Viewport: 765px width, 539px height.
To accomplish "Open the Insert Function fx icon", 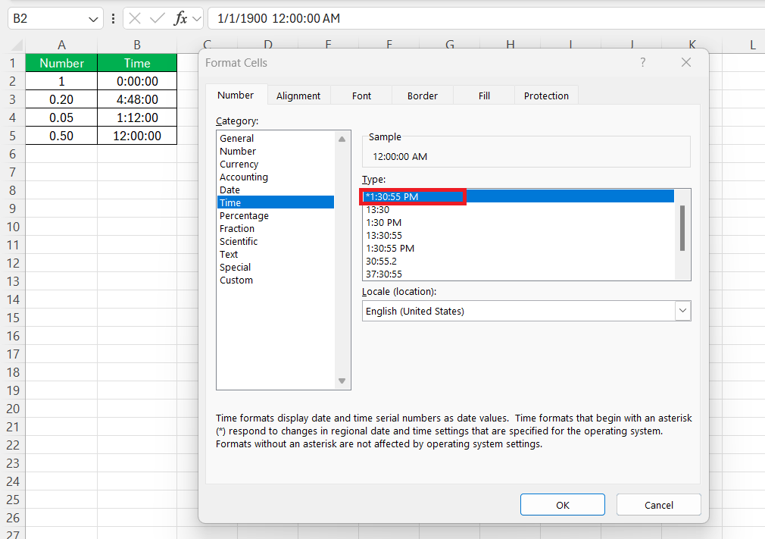I will click(x=180, y=18).
